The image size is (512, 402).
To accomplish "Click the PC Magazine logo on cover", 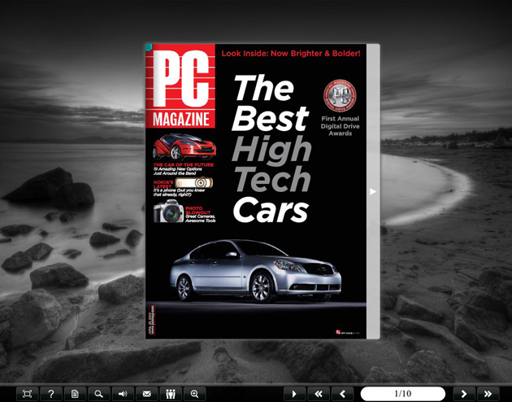I will pyautogui.click(x=180, y=85).
